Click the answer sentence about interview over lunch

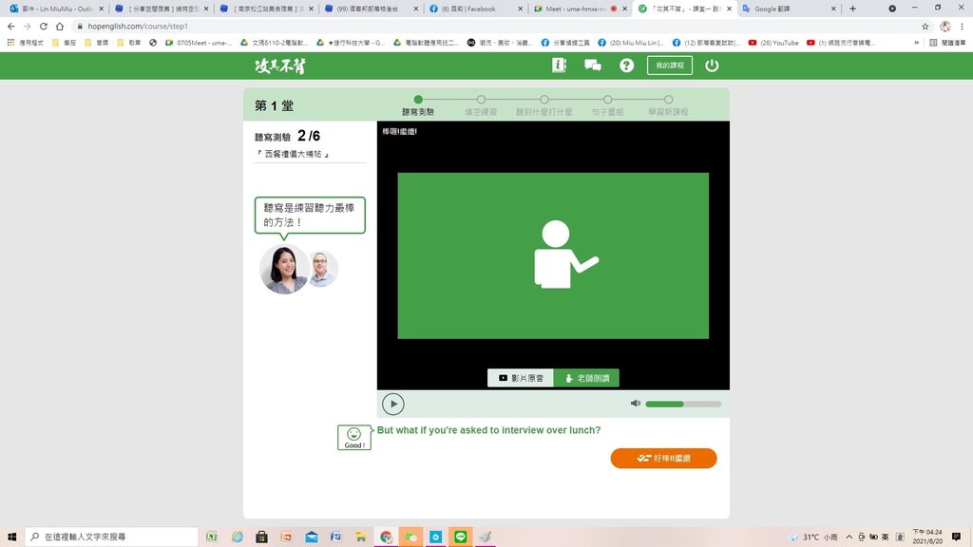489,430
